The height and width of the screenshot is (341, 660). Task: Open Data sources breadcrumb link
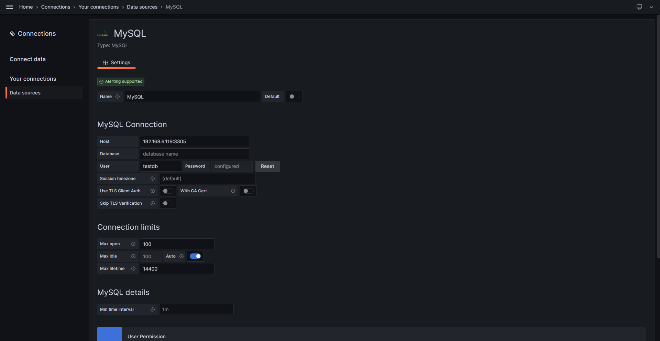(x=142, y=7)
